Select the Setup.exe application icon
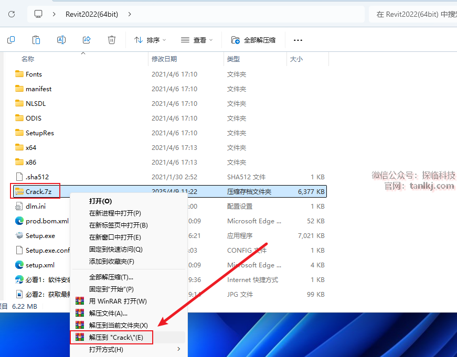 (x=19, y=235)
